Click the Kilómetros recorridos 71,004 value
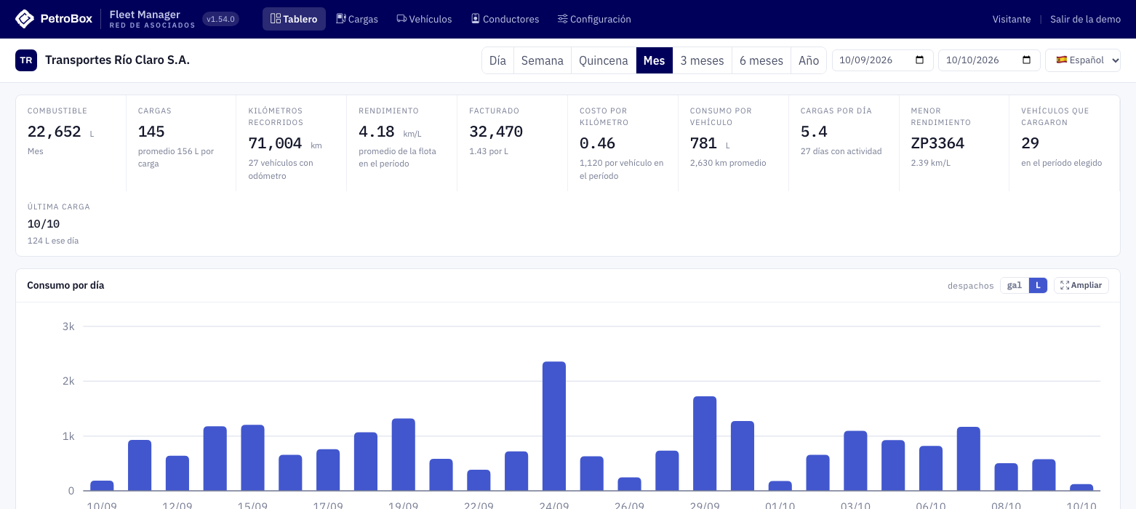1136x509 pixels. (x=275, y=143)
